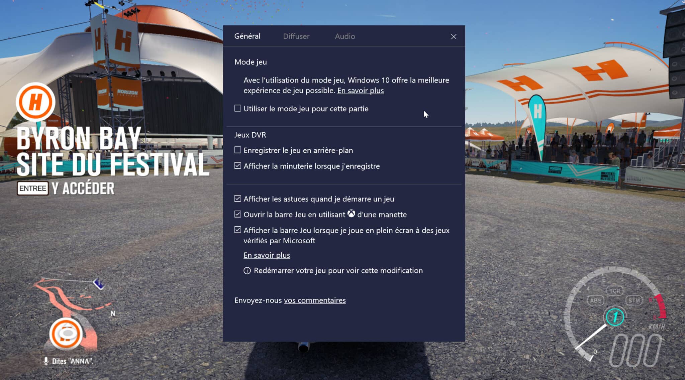
Task: Click the 'Y ACCÉDER' prompt text
Action: 83,188
